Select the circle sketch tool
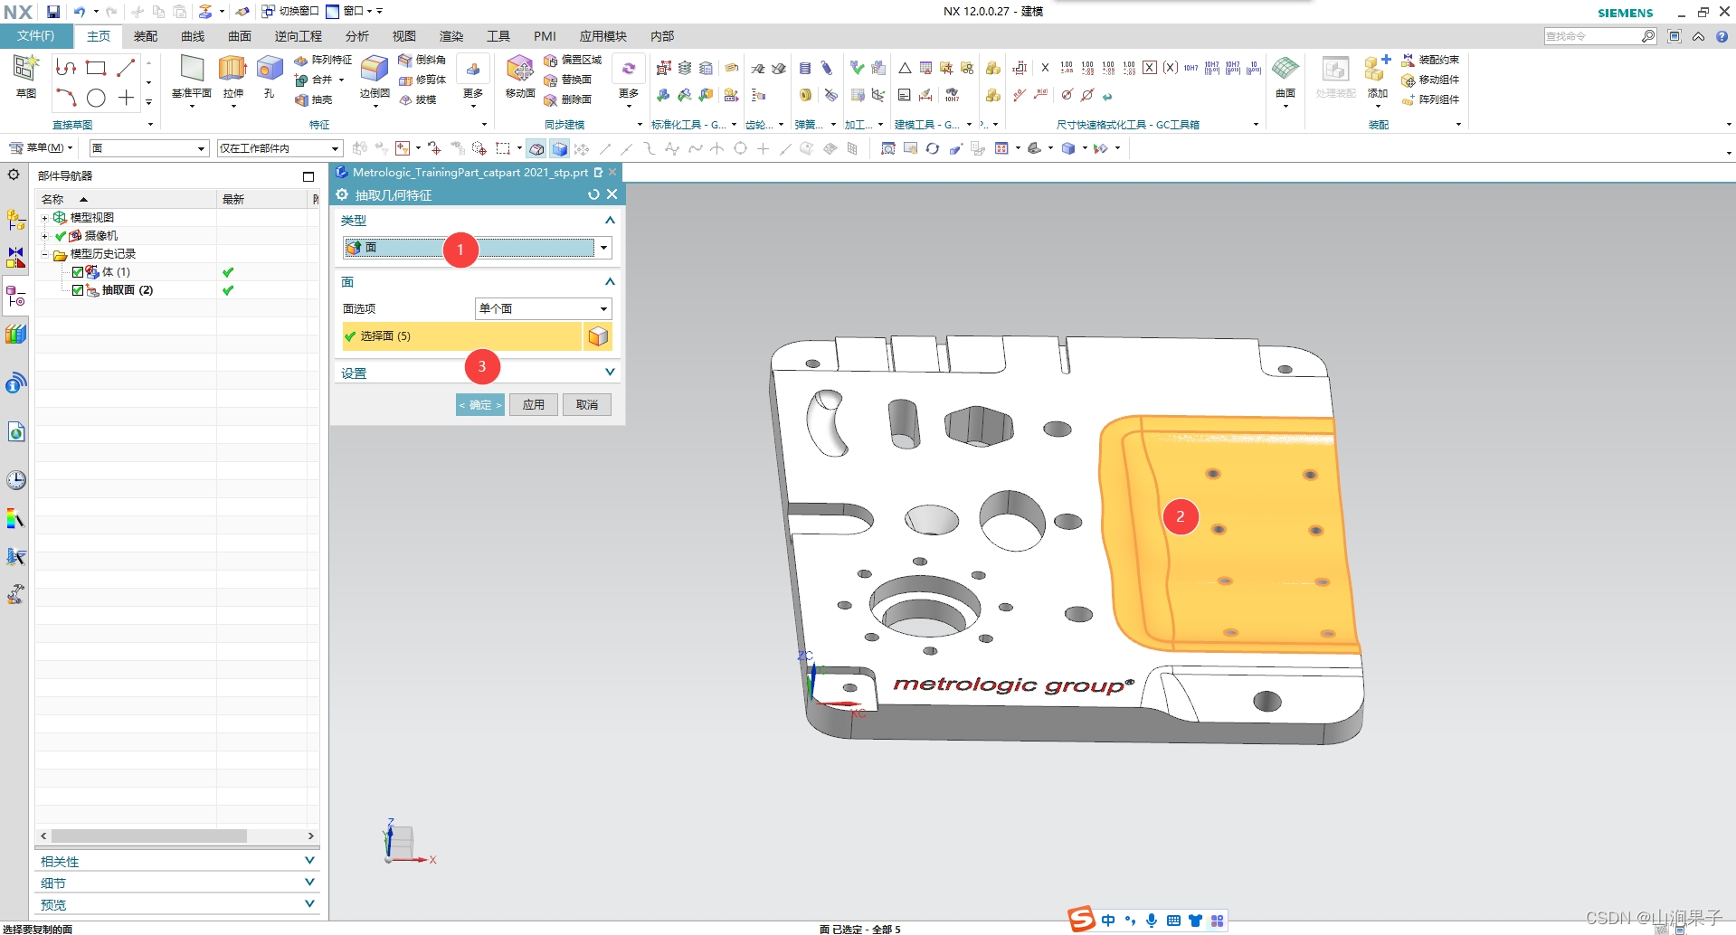The height and width of the screenshot is (935, 1736). 96,98
